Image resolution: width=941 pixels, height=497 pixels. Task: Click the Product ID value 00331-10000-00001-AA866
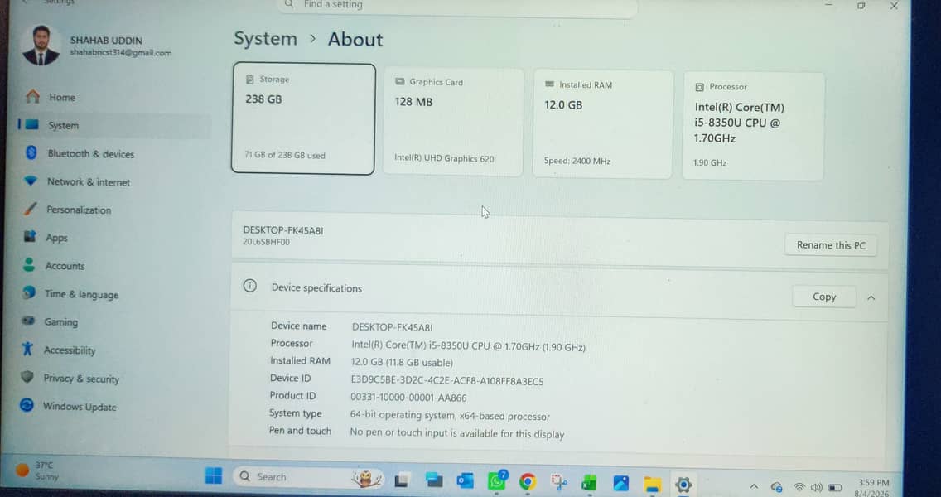(x=408, y=398)
